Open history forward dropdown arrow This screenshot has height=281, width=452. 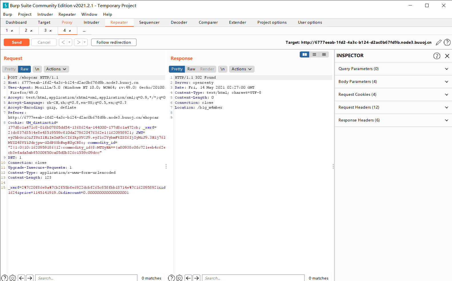click(x=85, y=42)
